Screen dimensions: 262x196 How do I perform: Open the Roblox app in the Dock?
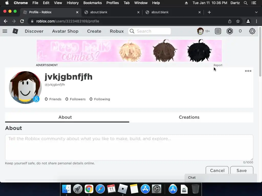123,189
